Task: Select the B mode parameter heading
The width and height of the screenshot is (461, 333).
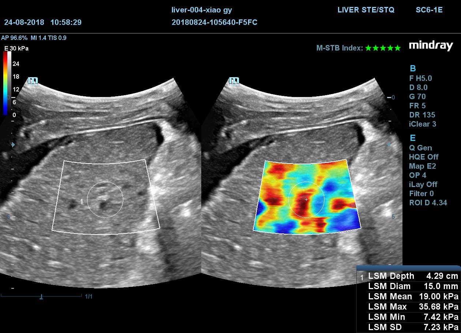Action: click(x=412, y=68)
